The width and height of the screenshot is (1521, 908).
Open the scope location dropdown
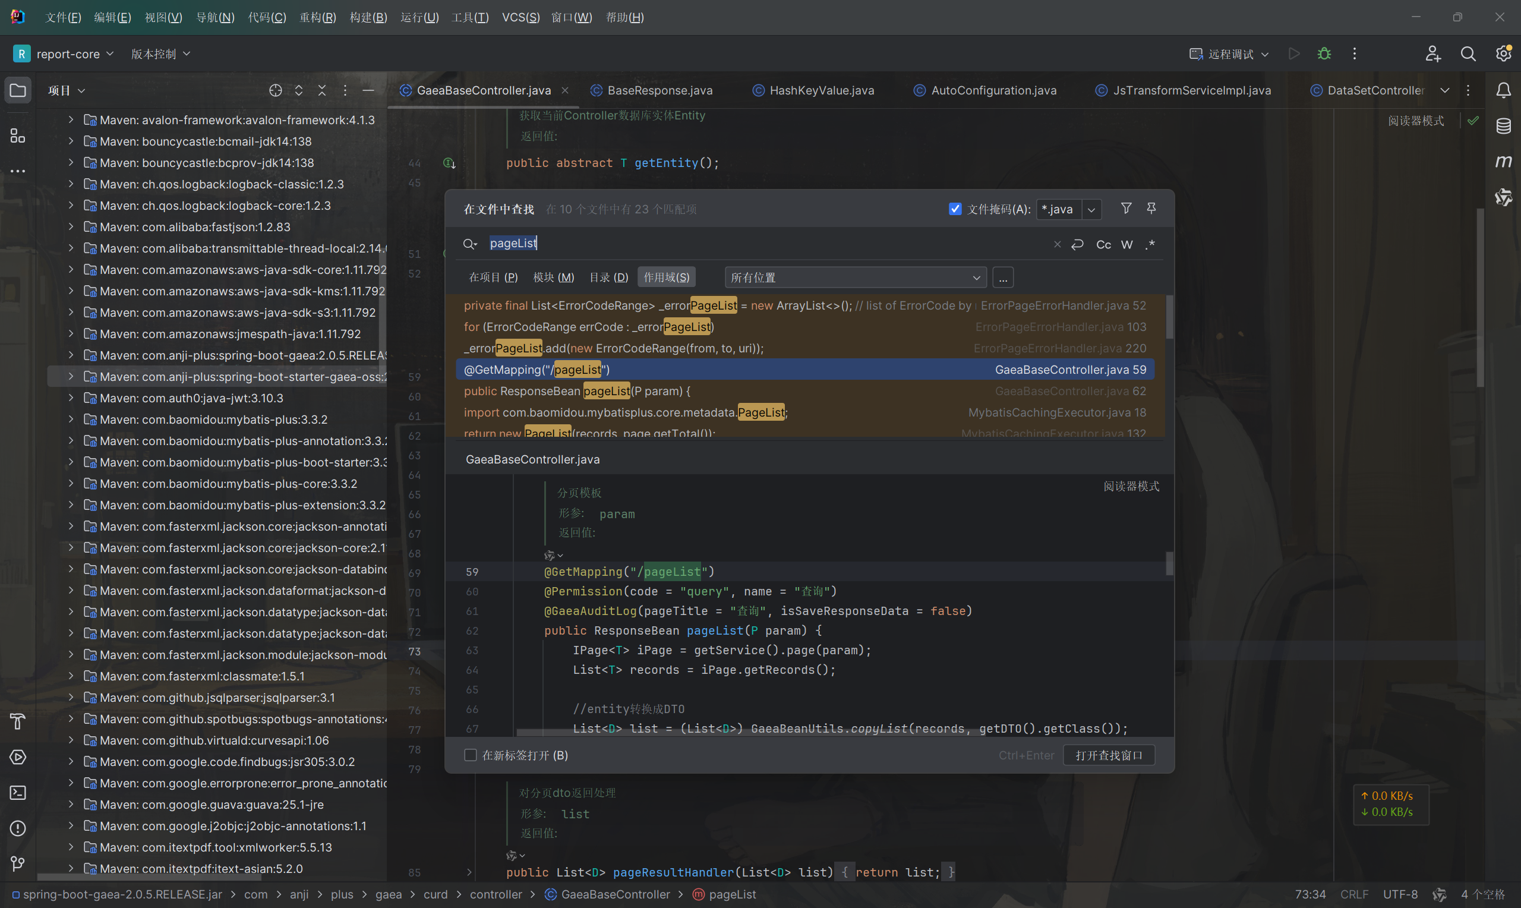[x=856, y=277]
